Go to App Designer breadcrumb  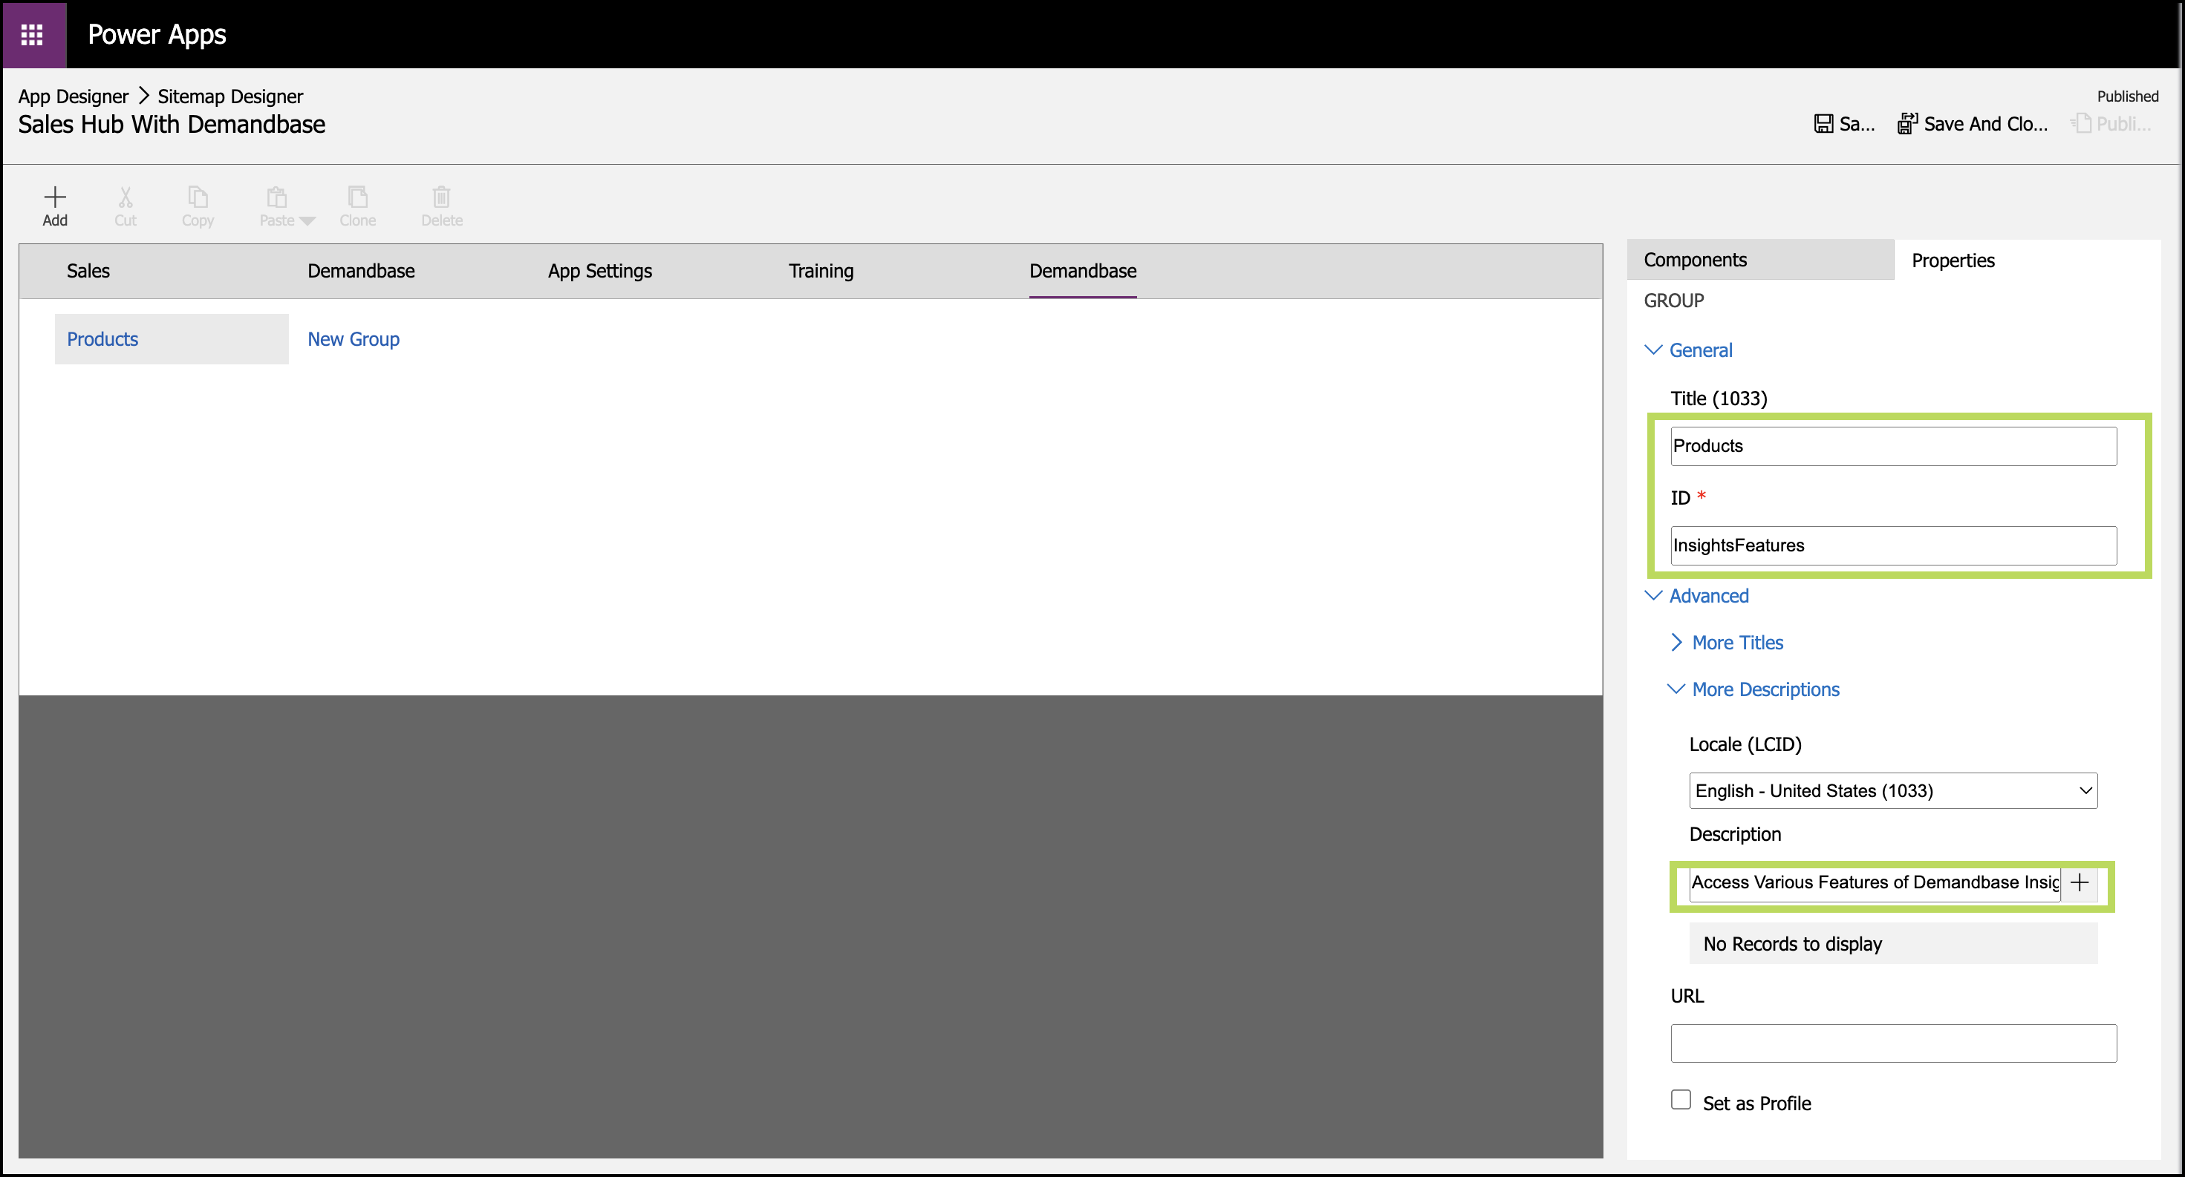tap(73, 96)
